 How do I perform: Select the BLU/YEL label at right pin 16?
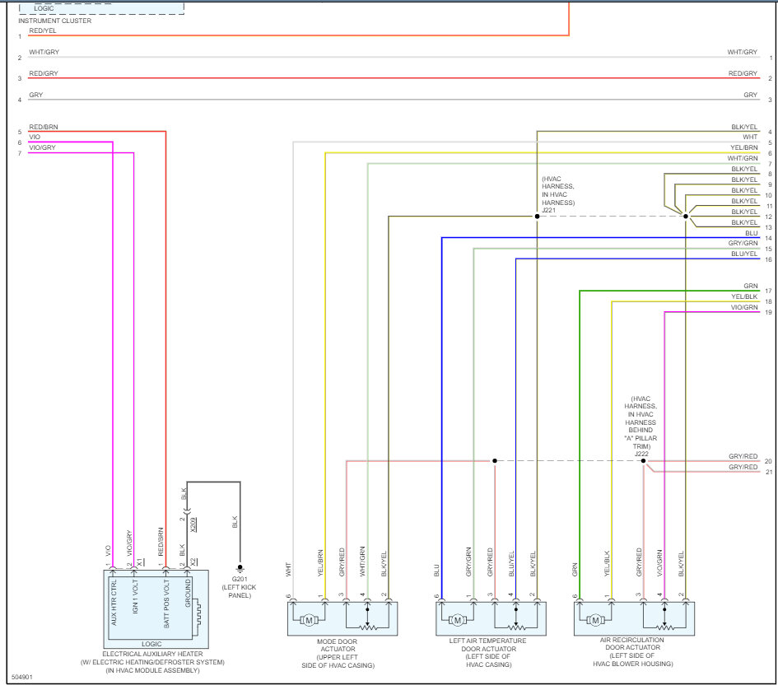[744, 254]
